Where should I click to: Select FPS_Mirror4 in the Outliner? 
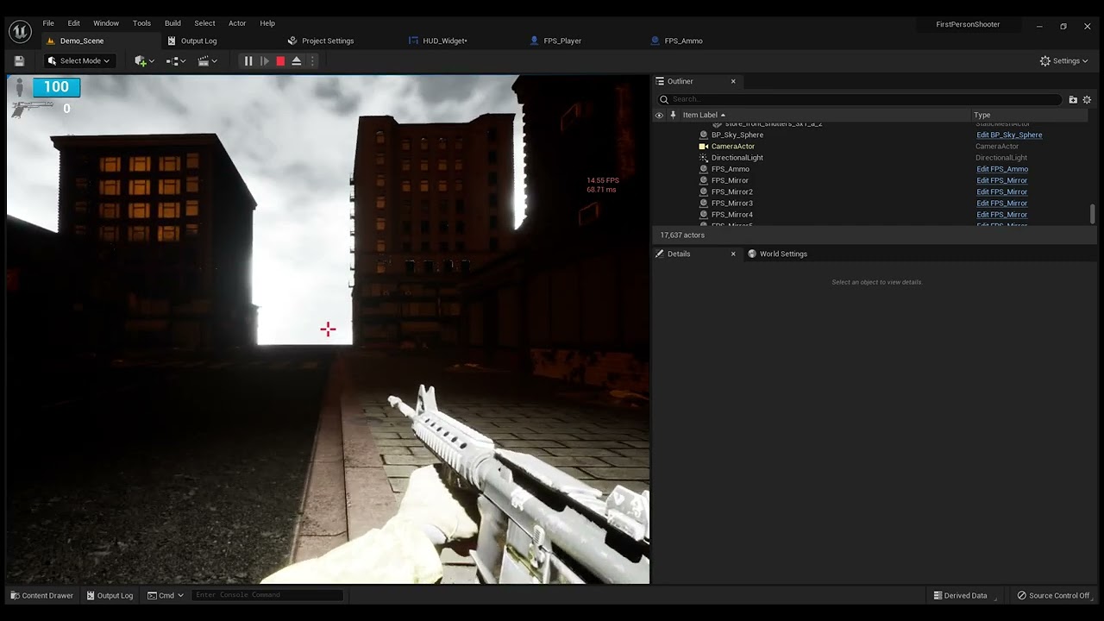point(731,215)
